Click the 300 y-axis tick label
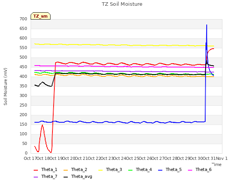 click(23, 95)
